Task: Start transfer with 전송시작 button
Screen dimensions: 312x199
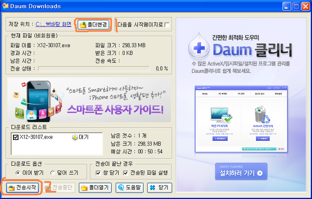Action: 22,187
